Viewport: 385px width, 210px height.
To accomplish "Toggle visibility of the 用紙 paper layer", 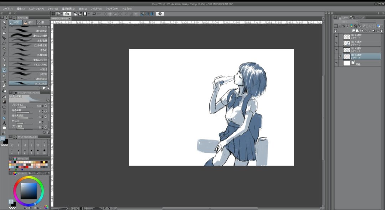I will click(337, 63).
